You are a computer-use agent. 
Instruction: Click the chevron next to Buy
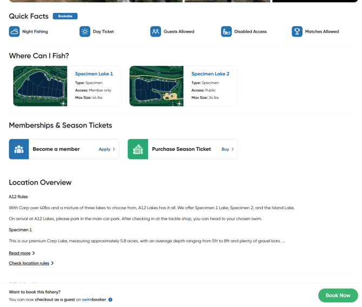pos(233,149)
